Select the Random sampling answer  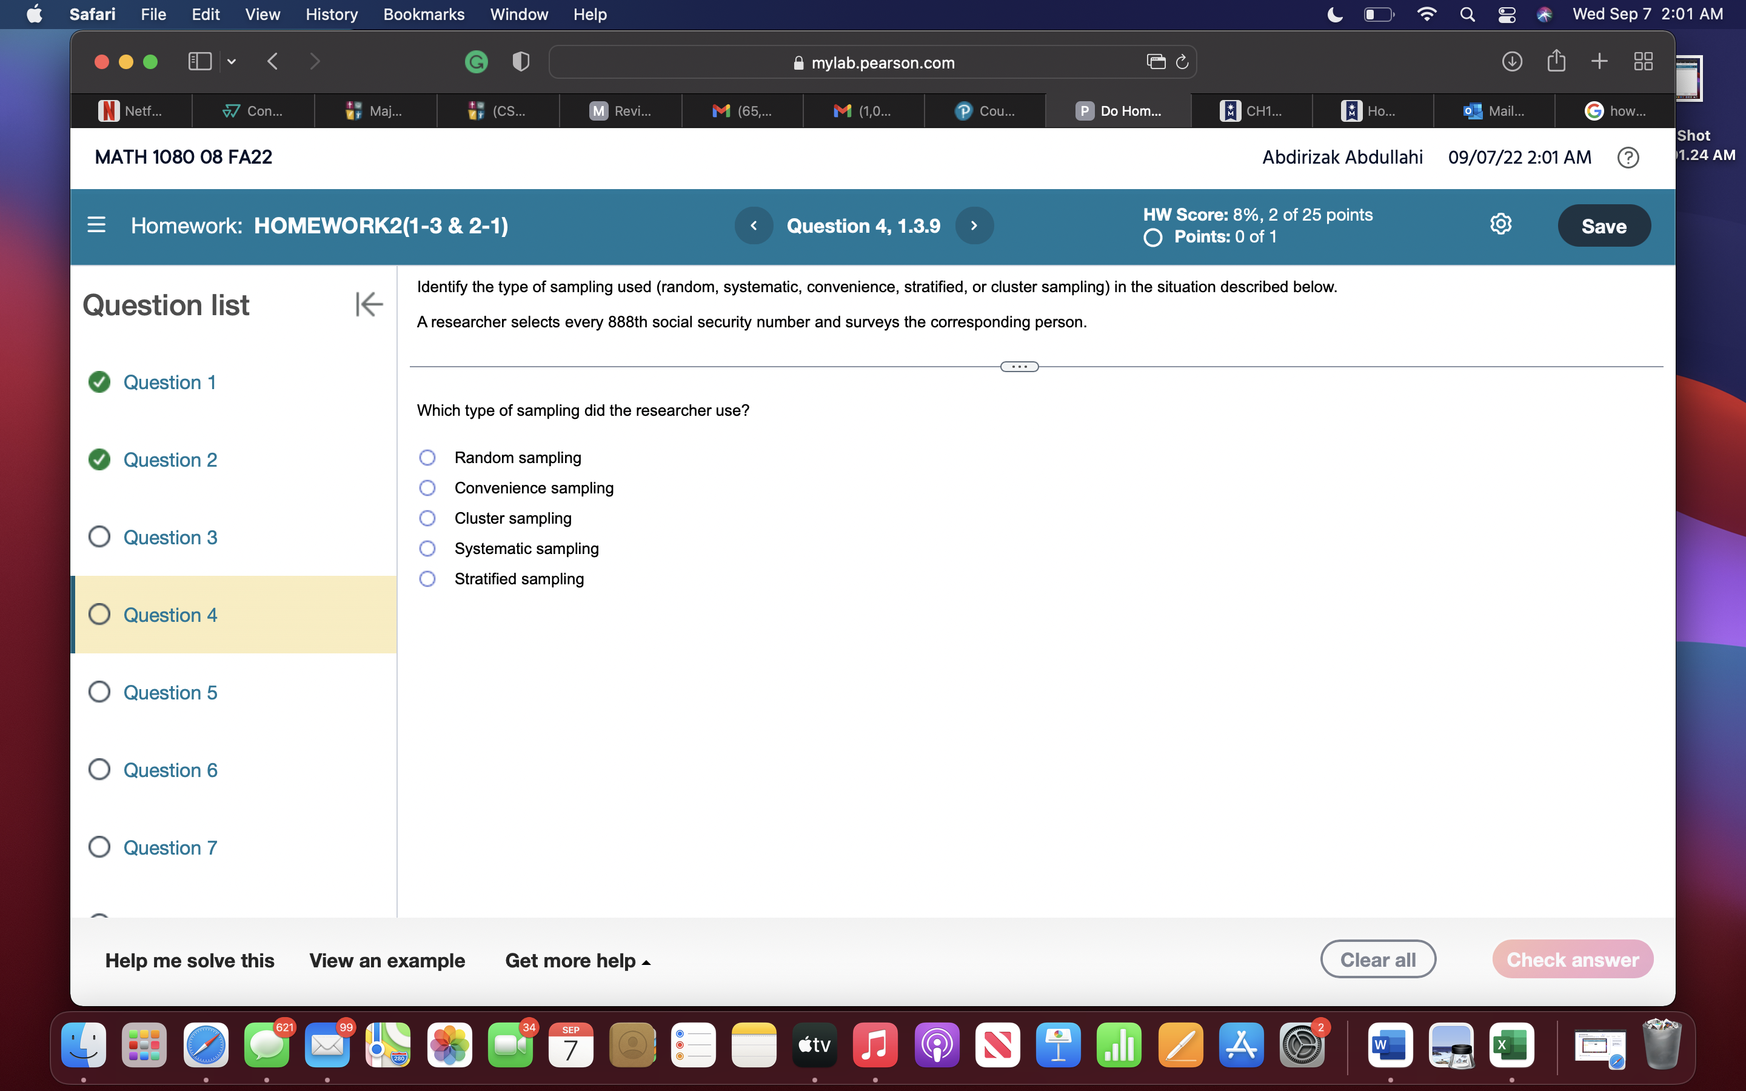[x=427, y=458]
